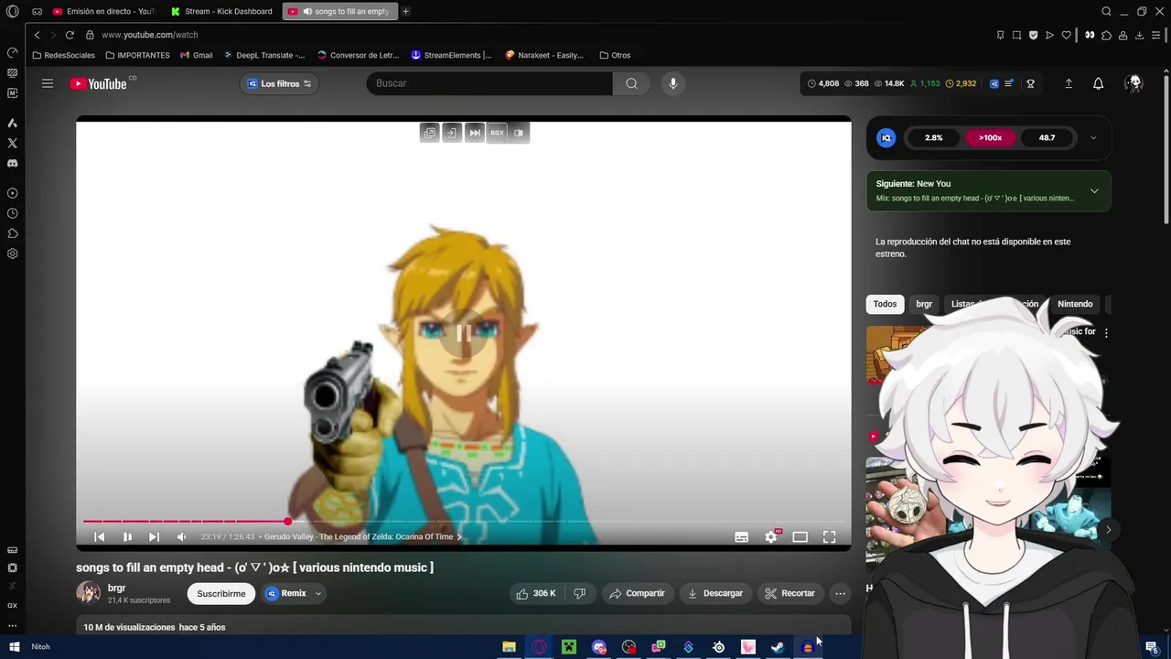
Task: Expand the IQ stats panel chevron
Action: (x=1093, y=138)
